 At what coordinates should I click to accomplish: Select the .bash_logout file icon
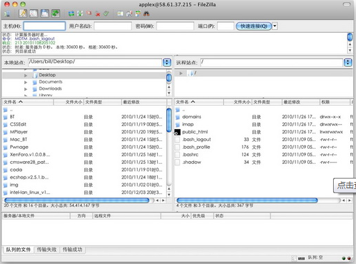tap(177, 140)
